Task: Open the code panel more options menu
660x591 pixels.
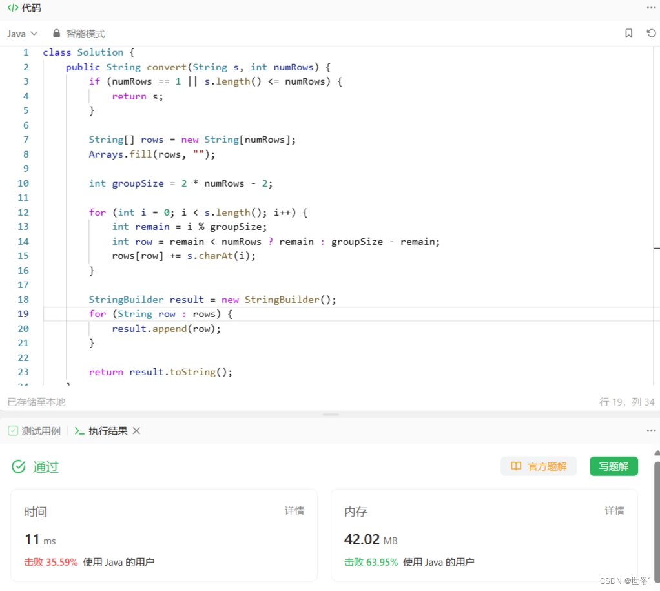Action: coord(651,8)
